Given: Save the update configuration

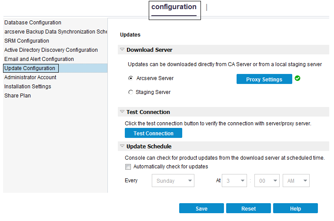Looking at the screenshot, I should coord(201,209).
